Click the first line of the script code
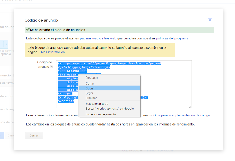Viewport: 235px width, 161px height. point(109,63)
